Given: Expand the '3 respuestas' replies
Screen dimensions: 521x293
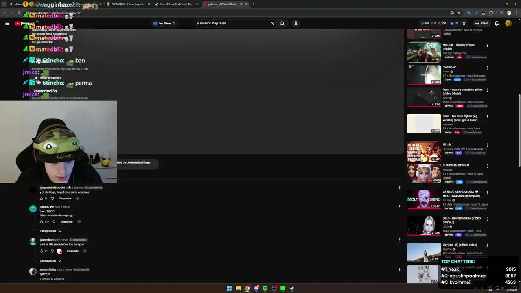Looking at the screenshot, I should point(50,261).
